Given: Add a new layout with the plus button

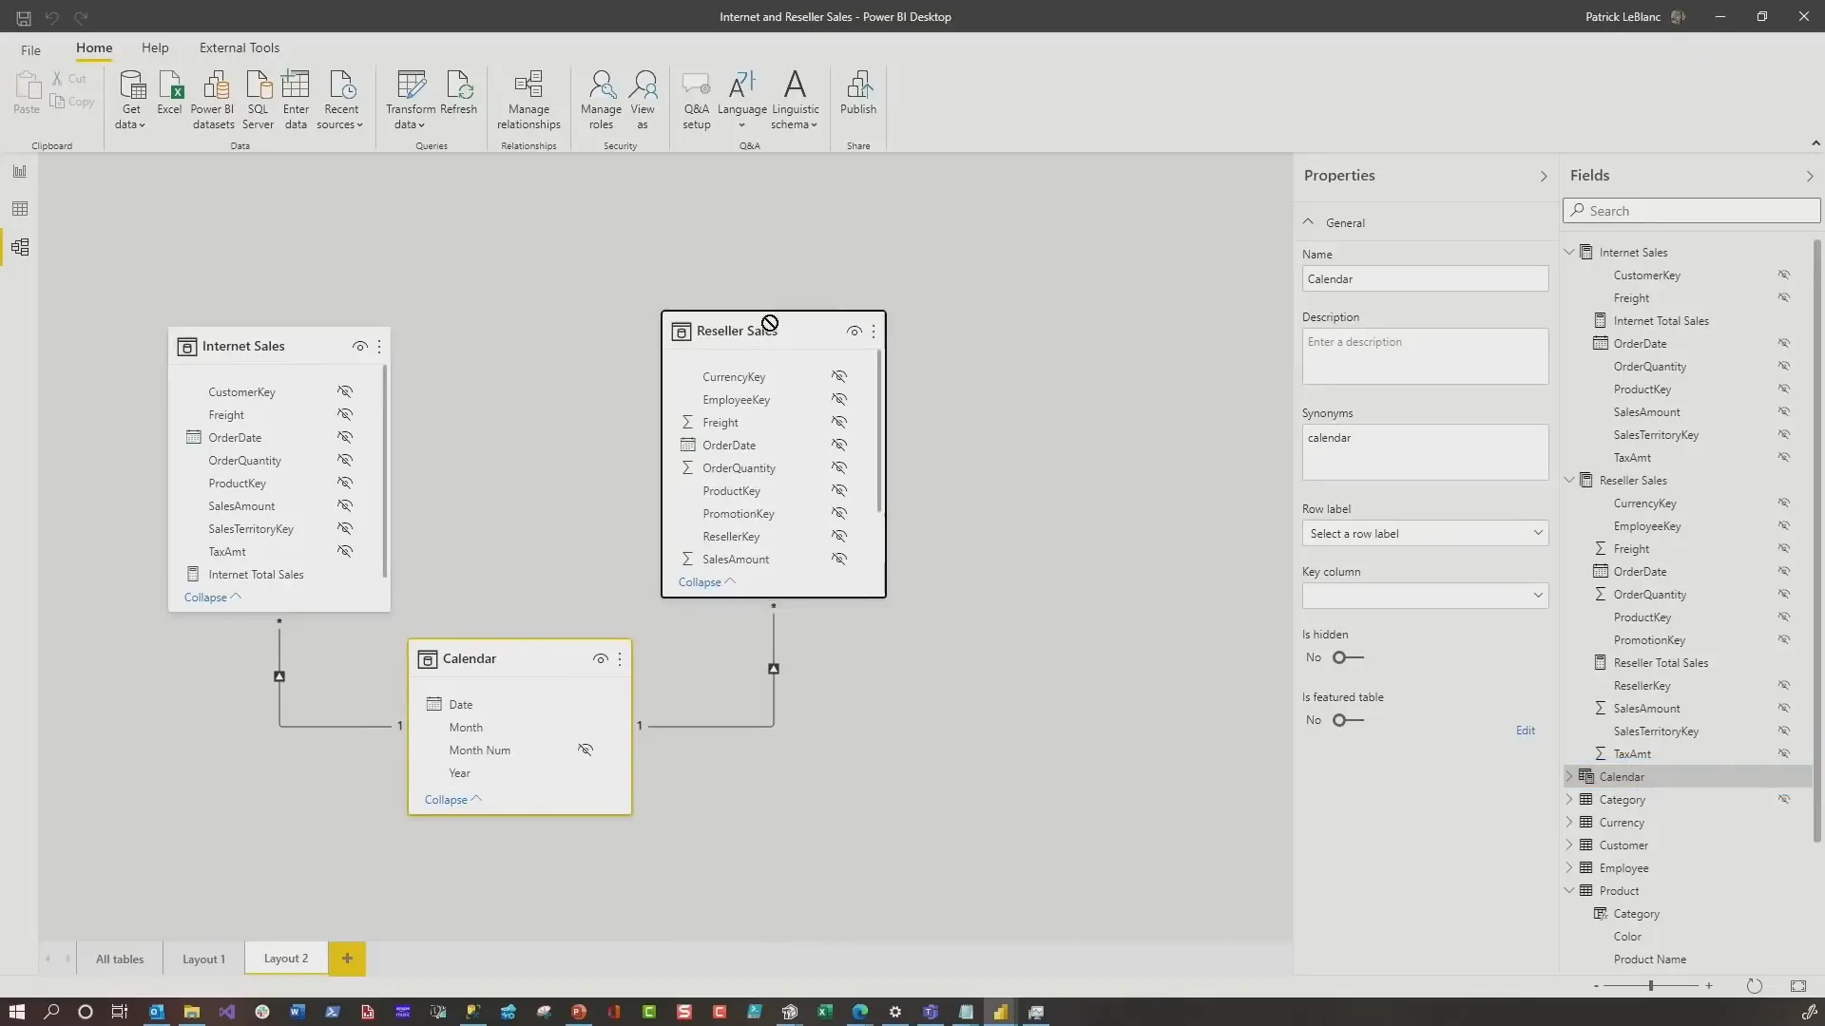Looking at the screenshot, I should (x=347, y=959).
